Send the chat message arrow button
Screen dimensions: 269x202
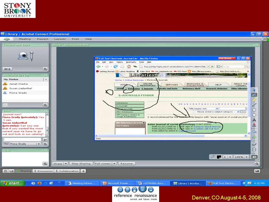coord(45,139)
